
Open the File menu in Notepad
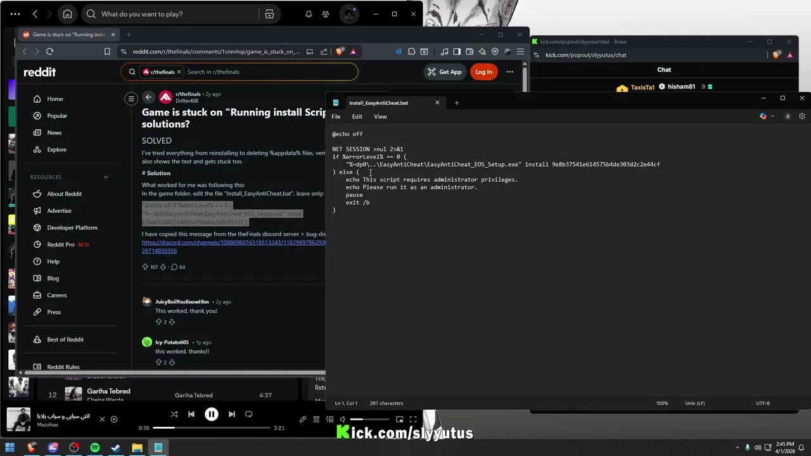click(336, 117)
